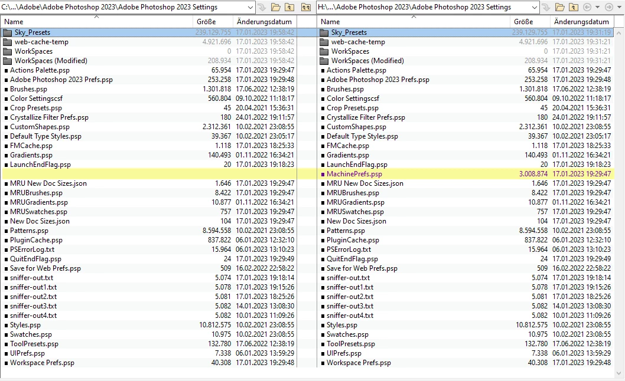Click the both-sides parent folder icon
This screenshot has width=625, height=381.
[x=305, y=7]
